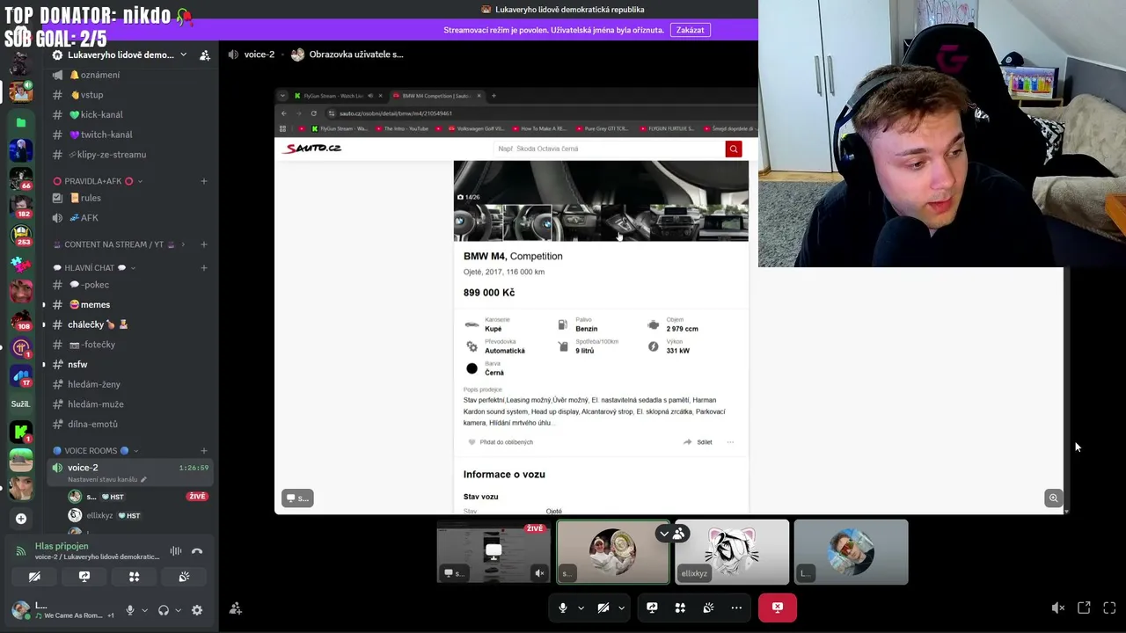The width and height of the screenshot is (1126, 633).
Task: Create channel in HLAVNÍ CHAT category
Action: tap(203, 268)
